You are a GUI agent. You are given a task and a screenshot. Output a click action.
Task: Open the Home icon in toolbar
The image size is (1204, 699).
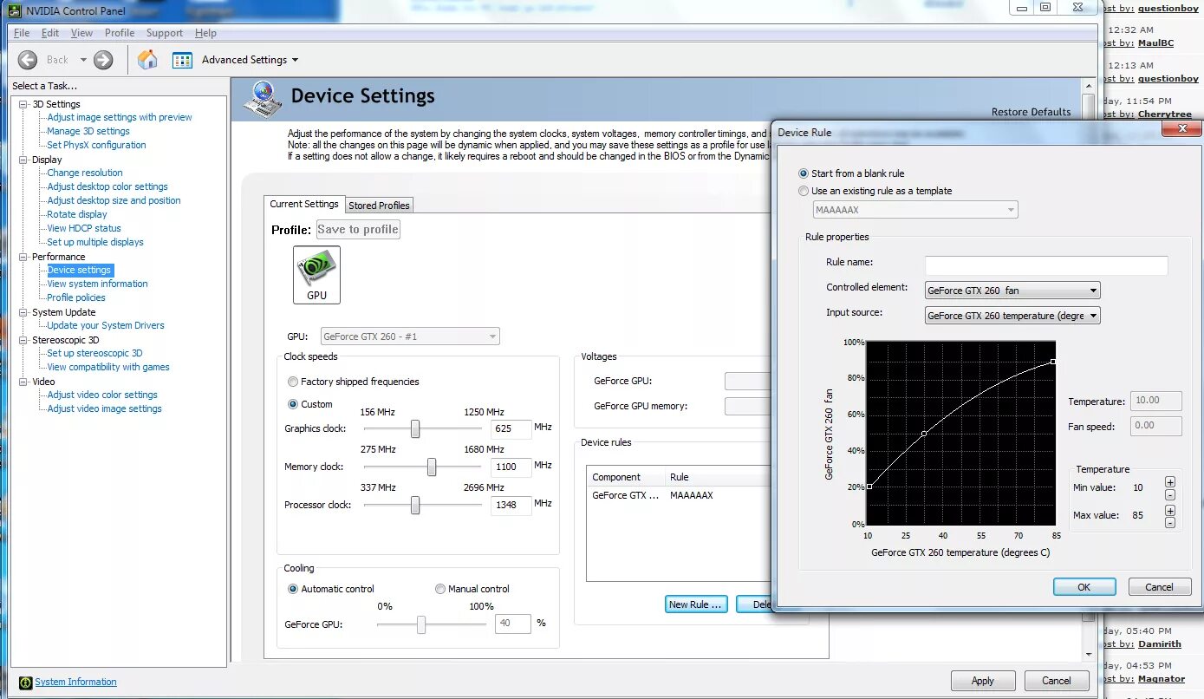(147, 60)
